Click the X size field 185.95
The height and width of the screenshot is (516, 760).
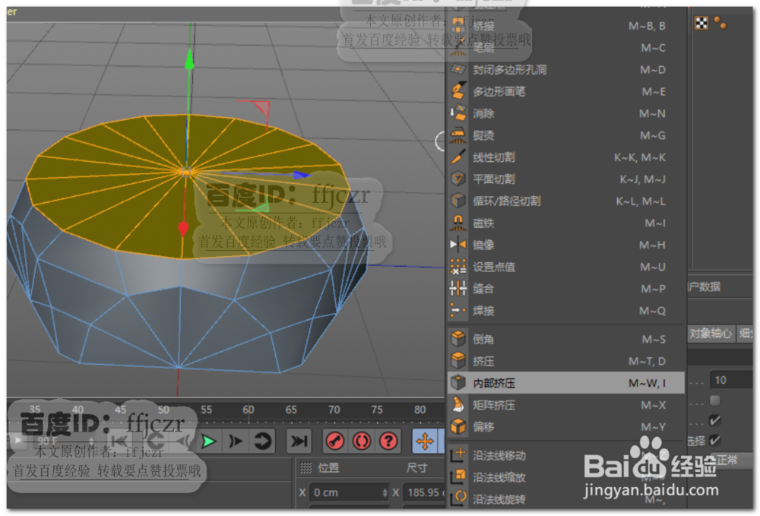coord(424,492)
